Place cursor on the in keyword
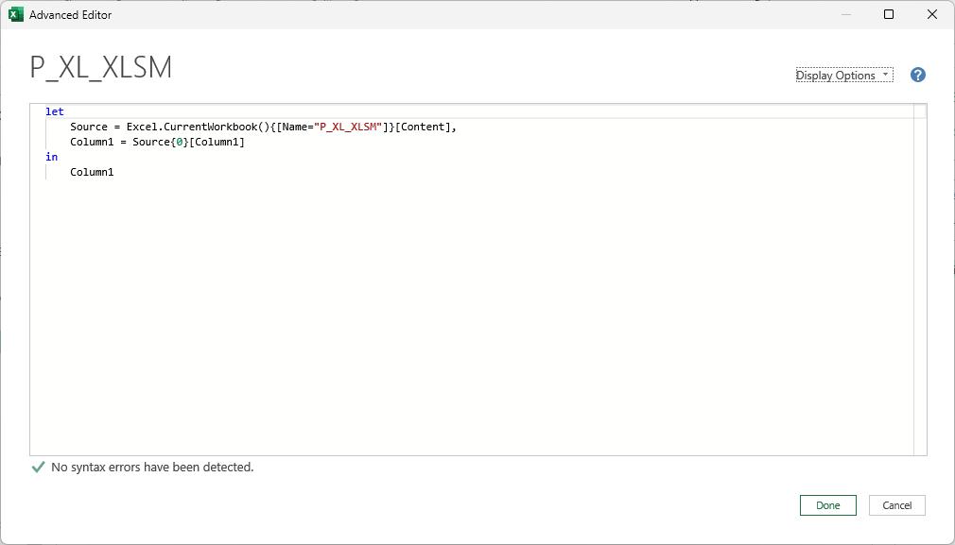The width and height of the screenshot is (955, 545). tap(52, 157)
